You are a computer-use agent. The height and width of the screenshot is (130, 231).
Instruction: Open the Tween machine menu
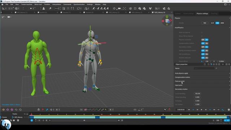coord(27,4)
